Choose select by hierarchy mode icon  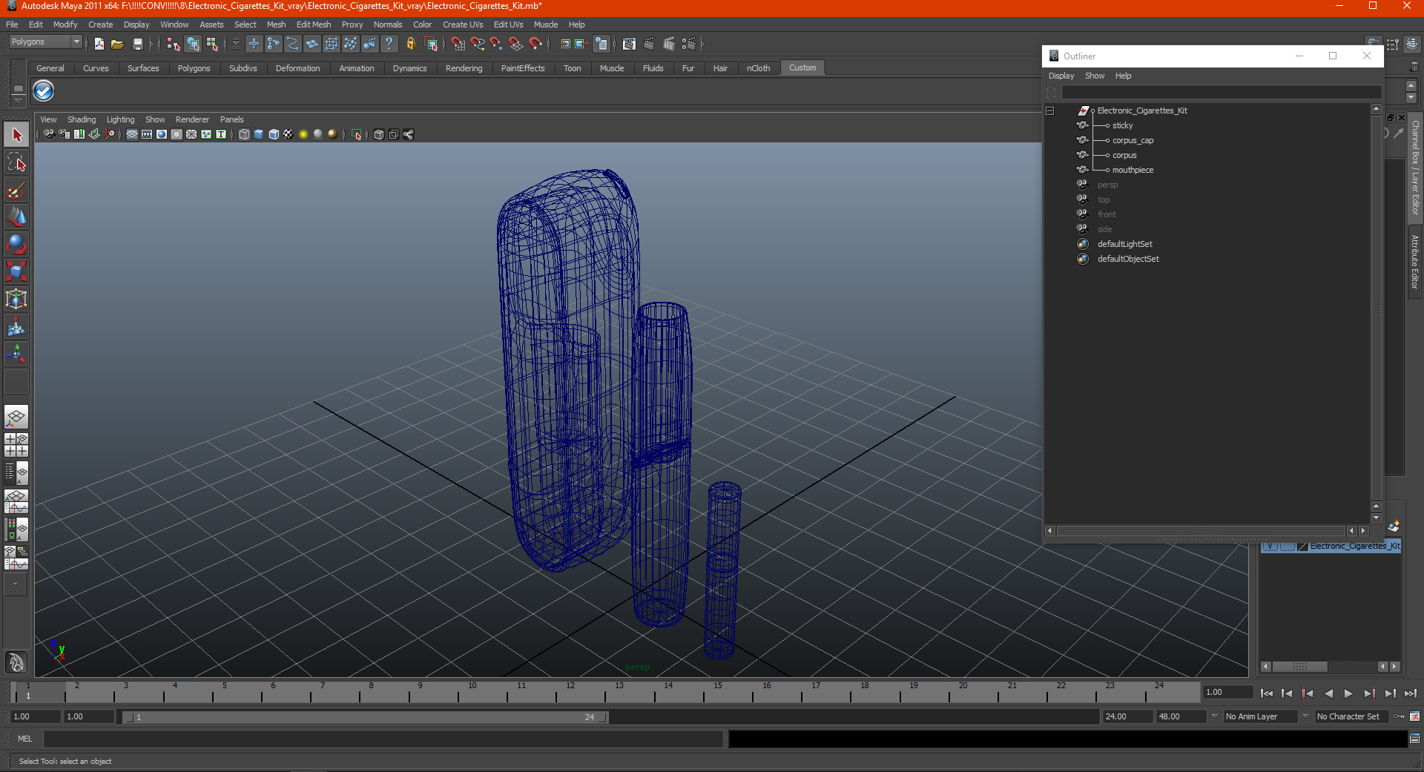[174, 44]
